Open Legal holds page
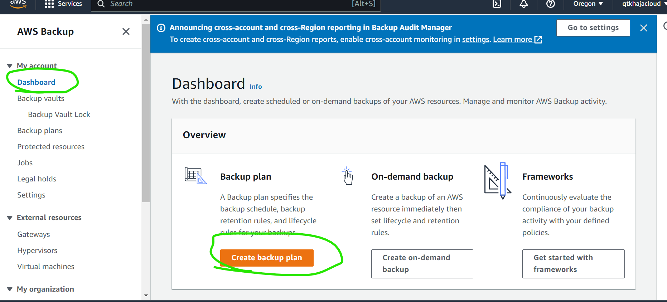This screenshot has width=667, height=302. [37, 179]
